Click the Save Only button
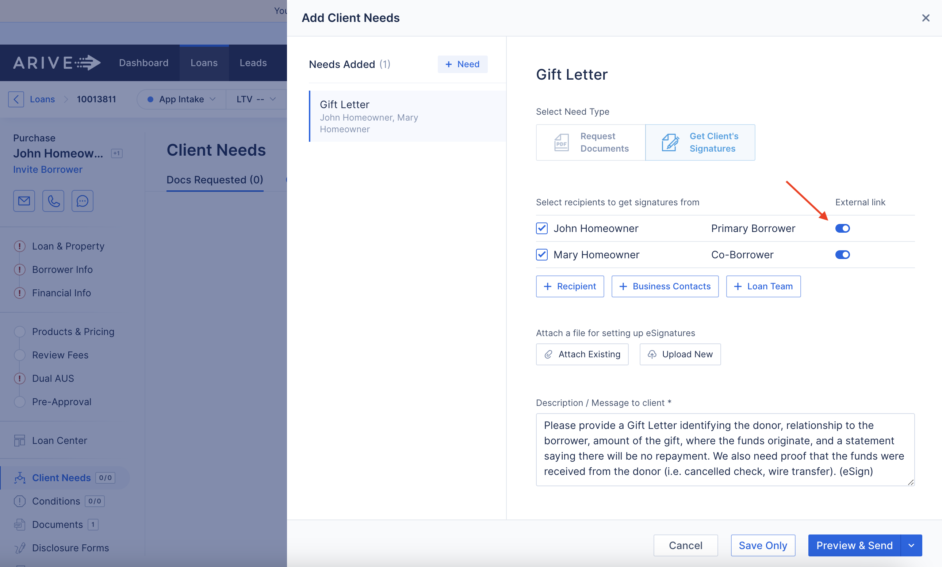This screenshot has height=567, width=942. pyautogui.click(x=762, y=545)
